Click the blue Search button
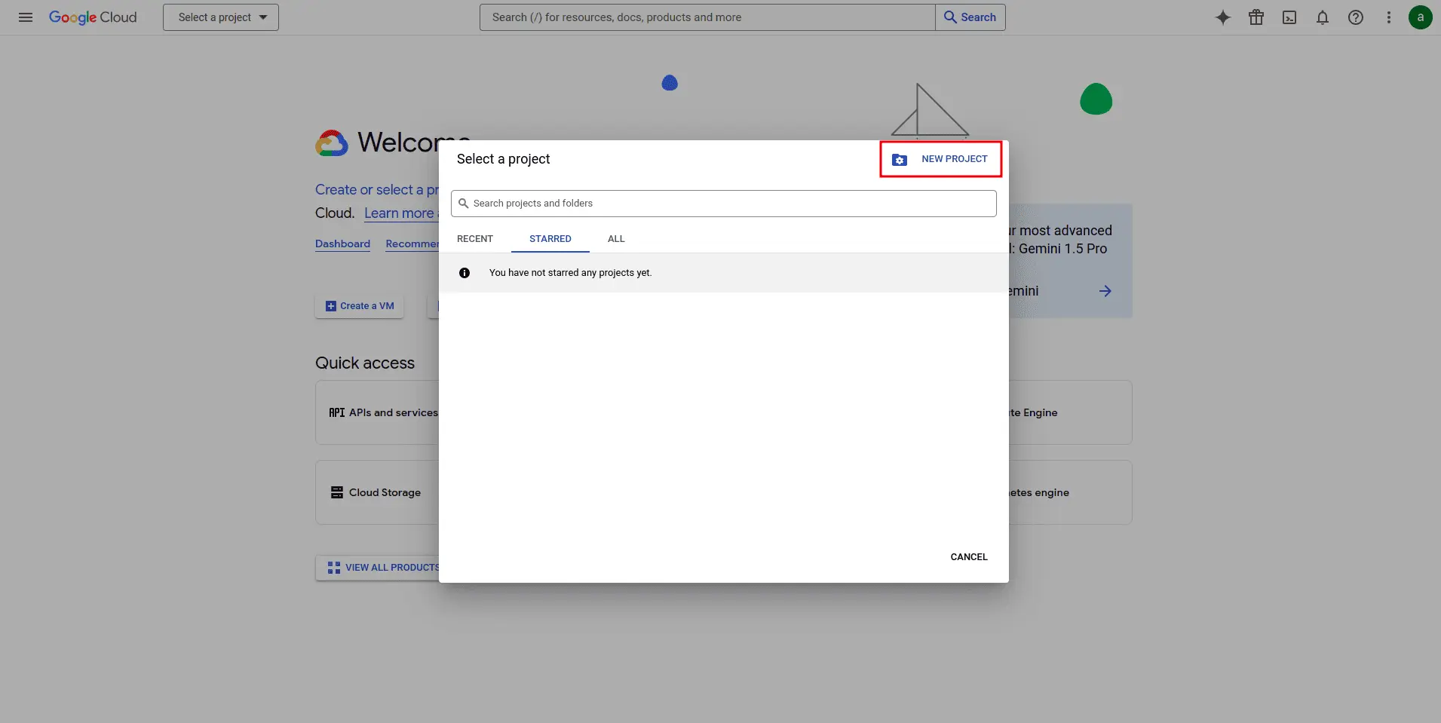1441x723 pixels. [970, 17]
